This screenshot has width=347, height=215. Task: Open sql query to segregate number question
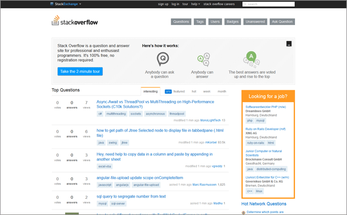tap(131, 196)
